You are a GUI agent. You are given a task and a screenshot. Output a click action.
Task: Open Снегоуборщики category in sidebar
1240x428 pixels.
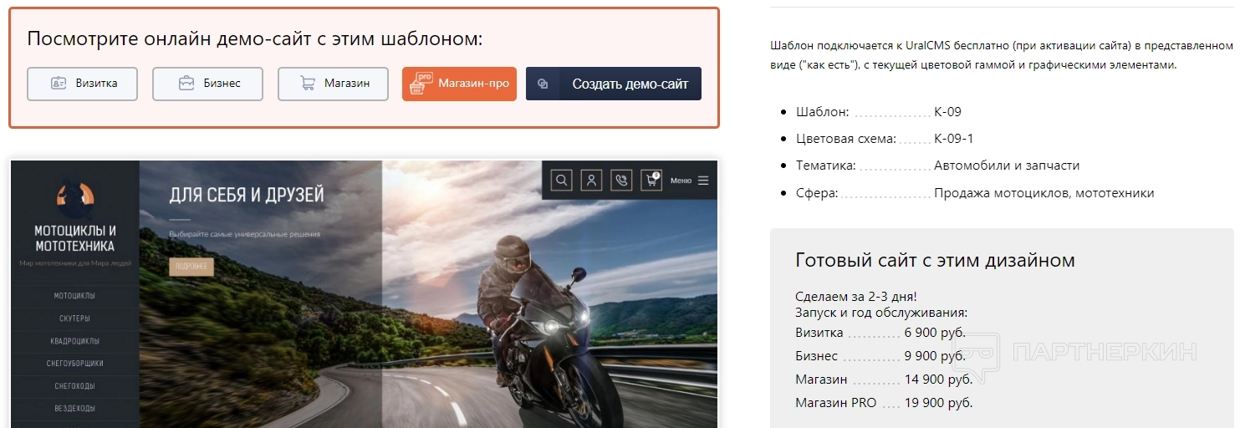(74, 364)
